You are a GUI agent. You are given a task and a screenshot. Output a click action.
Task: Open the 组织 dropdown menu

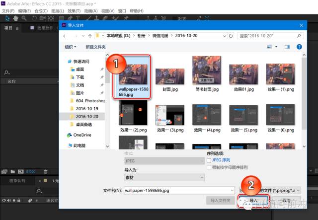point(70,47)
